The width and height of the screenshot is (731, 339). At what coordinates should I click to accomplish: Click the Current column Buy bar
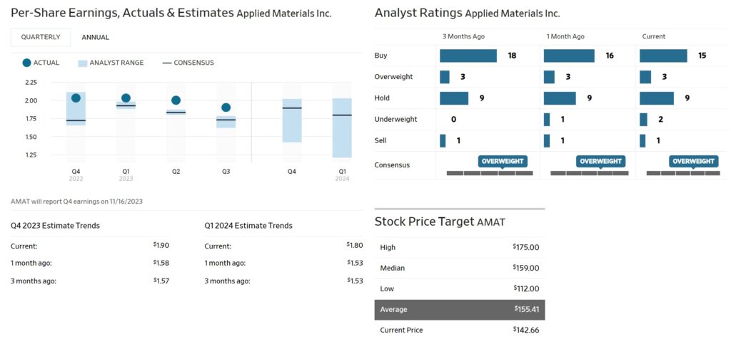tap(663, 56)
